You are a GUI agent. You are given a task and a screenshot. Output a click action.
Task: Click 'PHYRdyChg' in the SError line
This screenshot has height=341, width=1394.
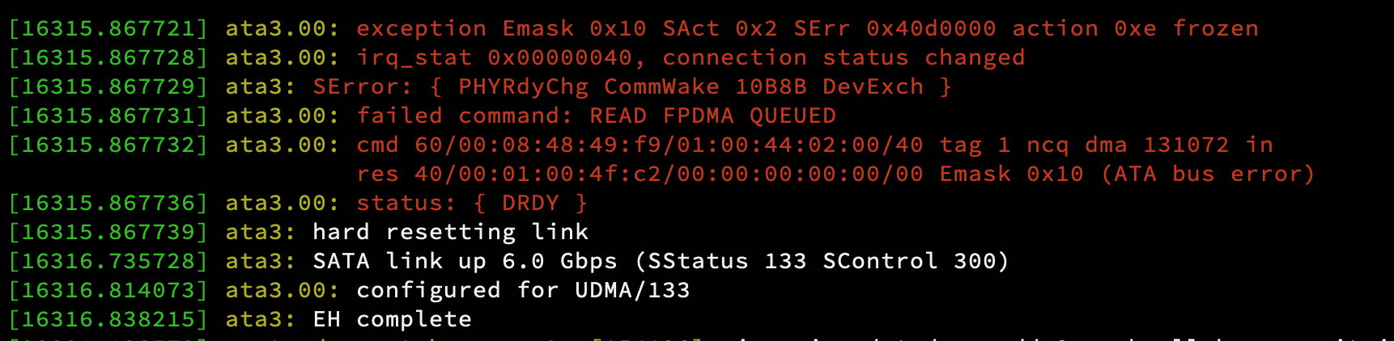click(523, 87)
